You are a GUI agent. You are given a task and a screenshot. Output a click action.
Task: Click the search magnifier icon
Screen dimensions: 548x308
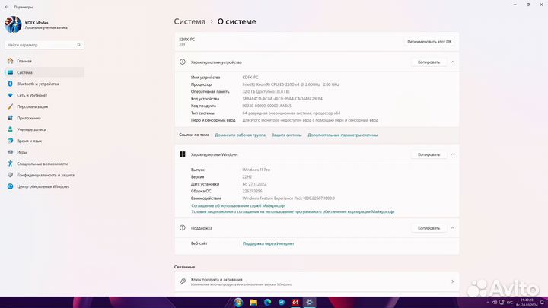point(79,45)
